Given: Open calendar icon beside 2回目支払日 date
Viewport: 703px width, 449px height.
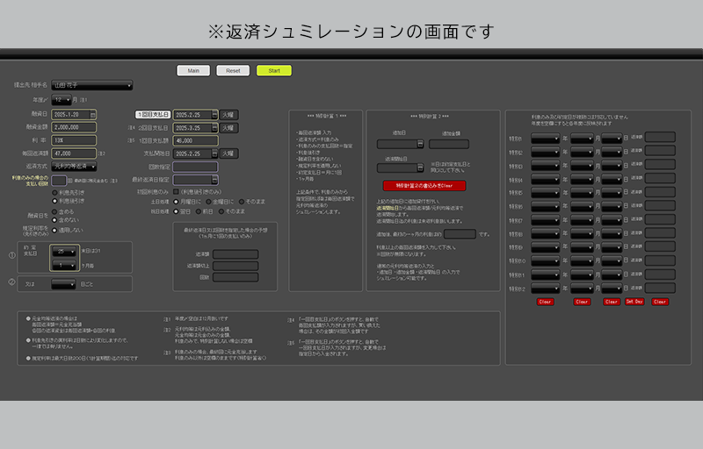Looking at the screenshot, I should click(x=214, y=128).
